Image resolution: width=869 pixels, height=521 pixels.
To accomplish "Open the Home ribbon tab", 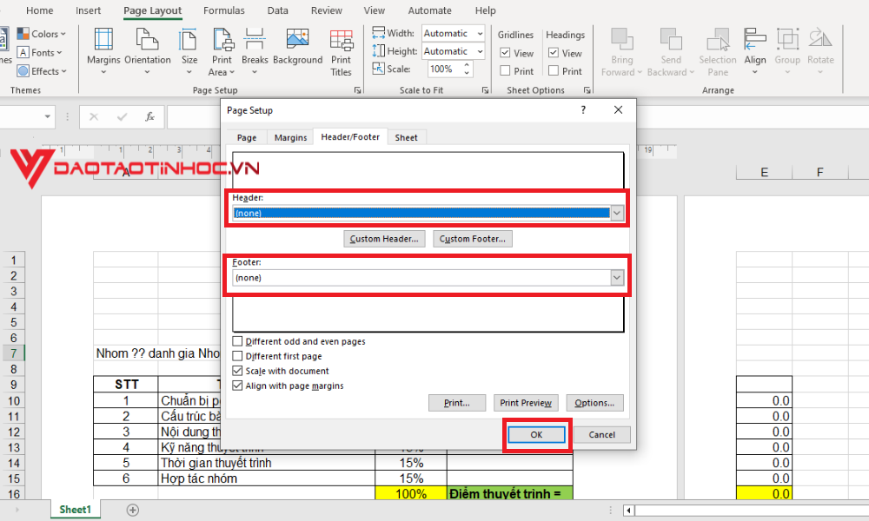I will (40, 10).
